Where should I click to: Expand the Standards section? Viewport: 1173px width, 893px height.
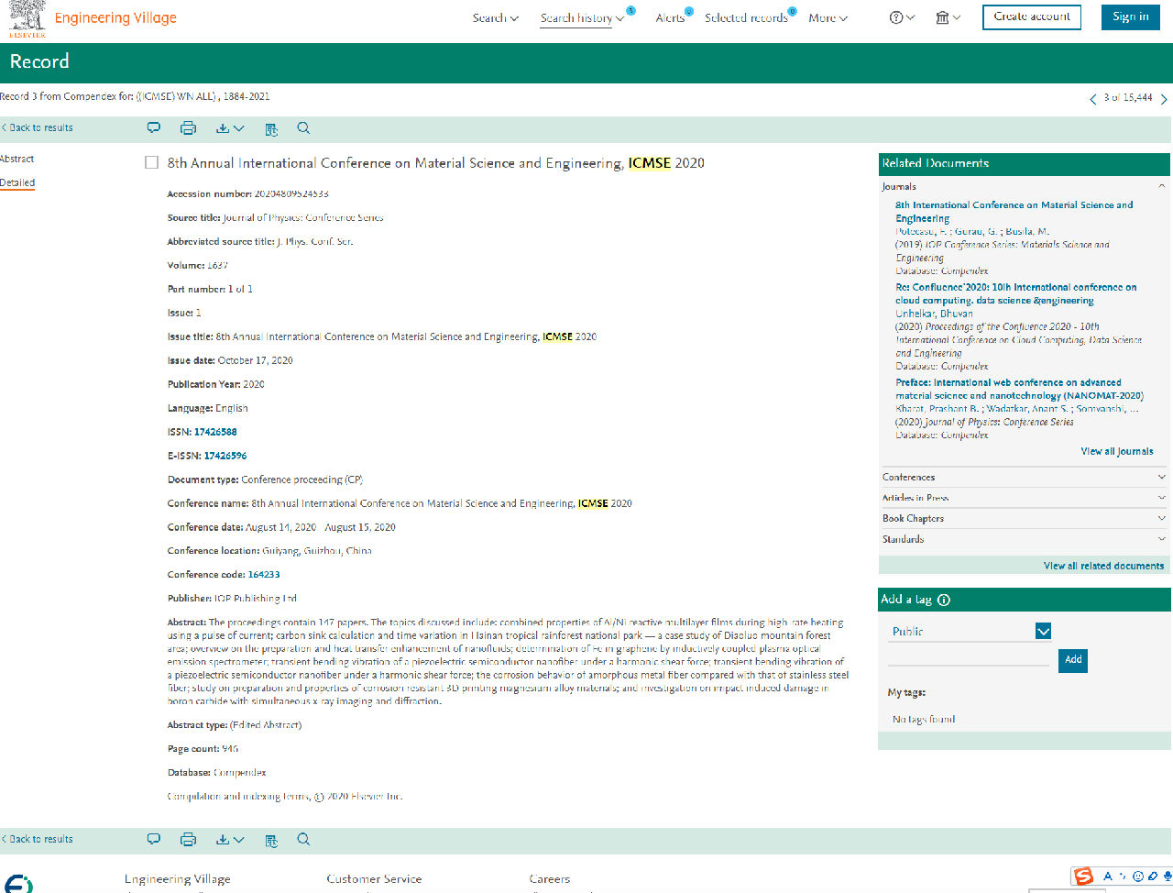click(1024, 539)
